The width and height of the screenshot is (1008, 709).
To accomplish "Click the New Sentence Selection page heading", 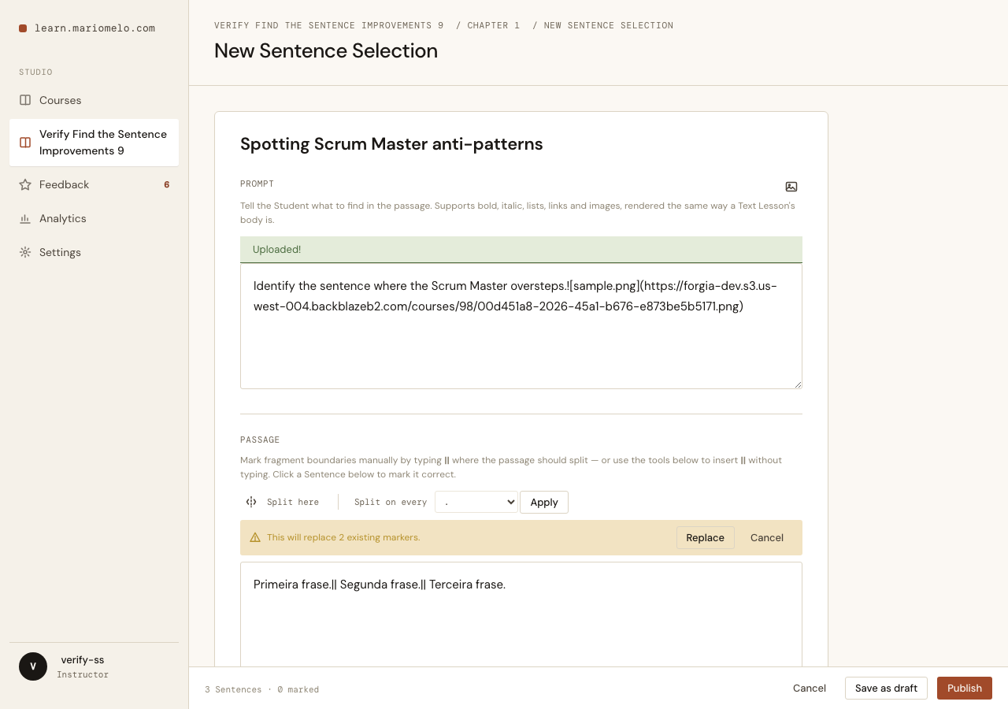I will click(x=326, y=51).
